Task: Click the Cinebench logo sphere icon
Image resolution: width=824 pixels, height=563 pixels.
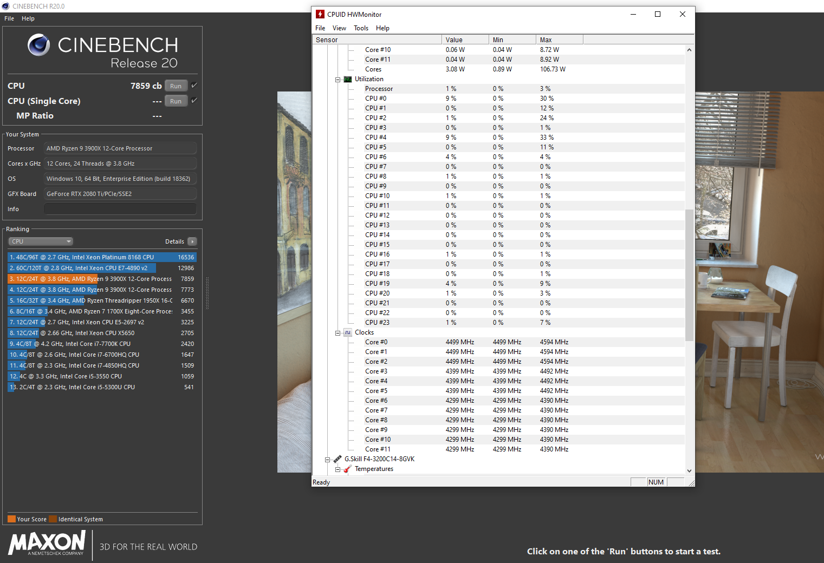Action: [x=38, y=45]
